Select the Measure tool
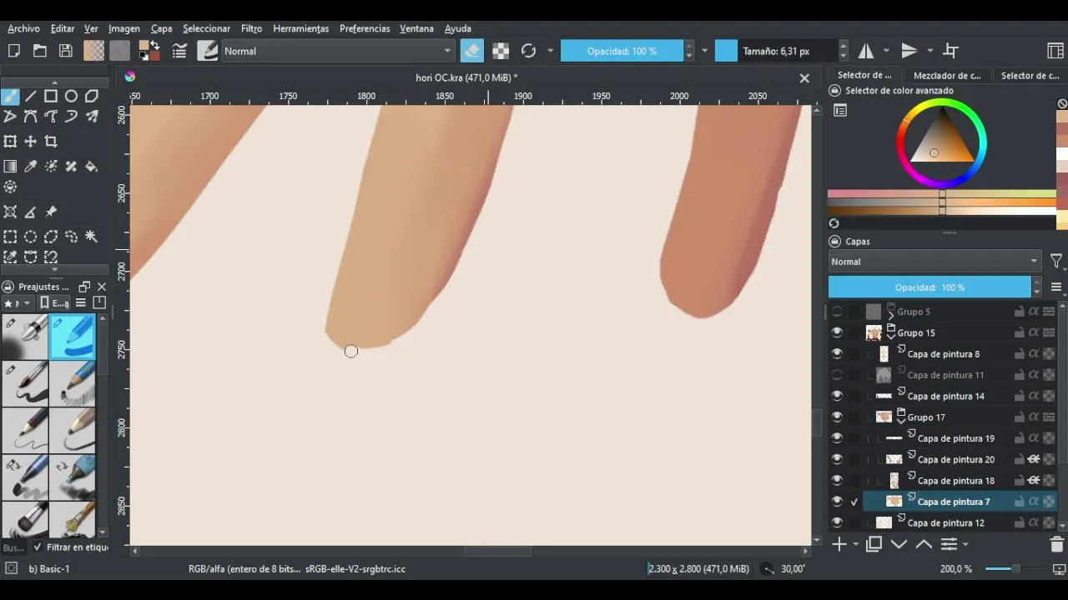This screenshot has height=600, width=1068. click(x=31, y=212)
